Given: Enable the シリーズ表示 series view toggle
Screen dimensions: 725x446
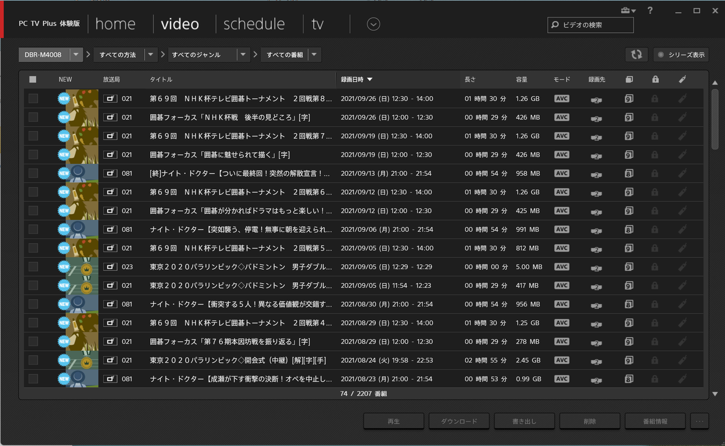Looking at the screenshot, I should (681, 54).
